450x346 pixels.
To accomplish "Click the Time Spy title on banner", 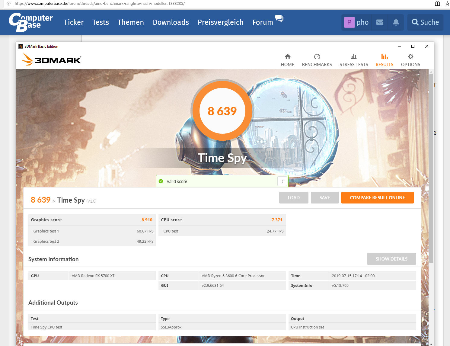I will [x=222, y=158].
